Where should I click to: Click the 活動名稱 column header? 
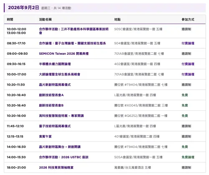pos(45,20)
